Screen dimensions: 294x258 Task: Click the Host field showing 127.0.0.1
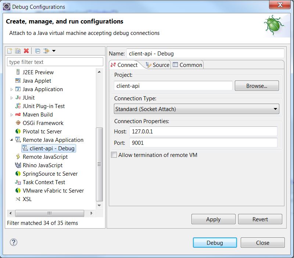point(203,131)
